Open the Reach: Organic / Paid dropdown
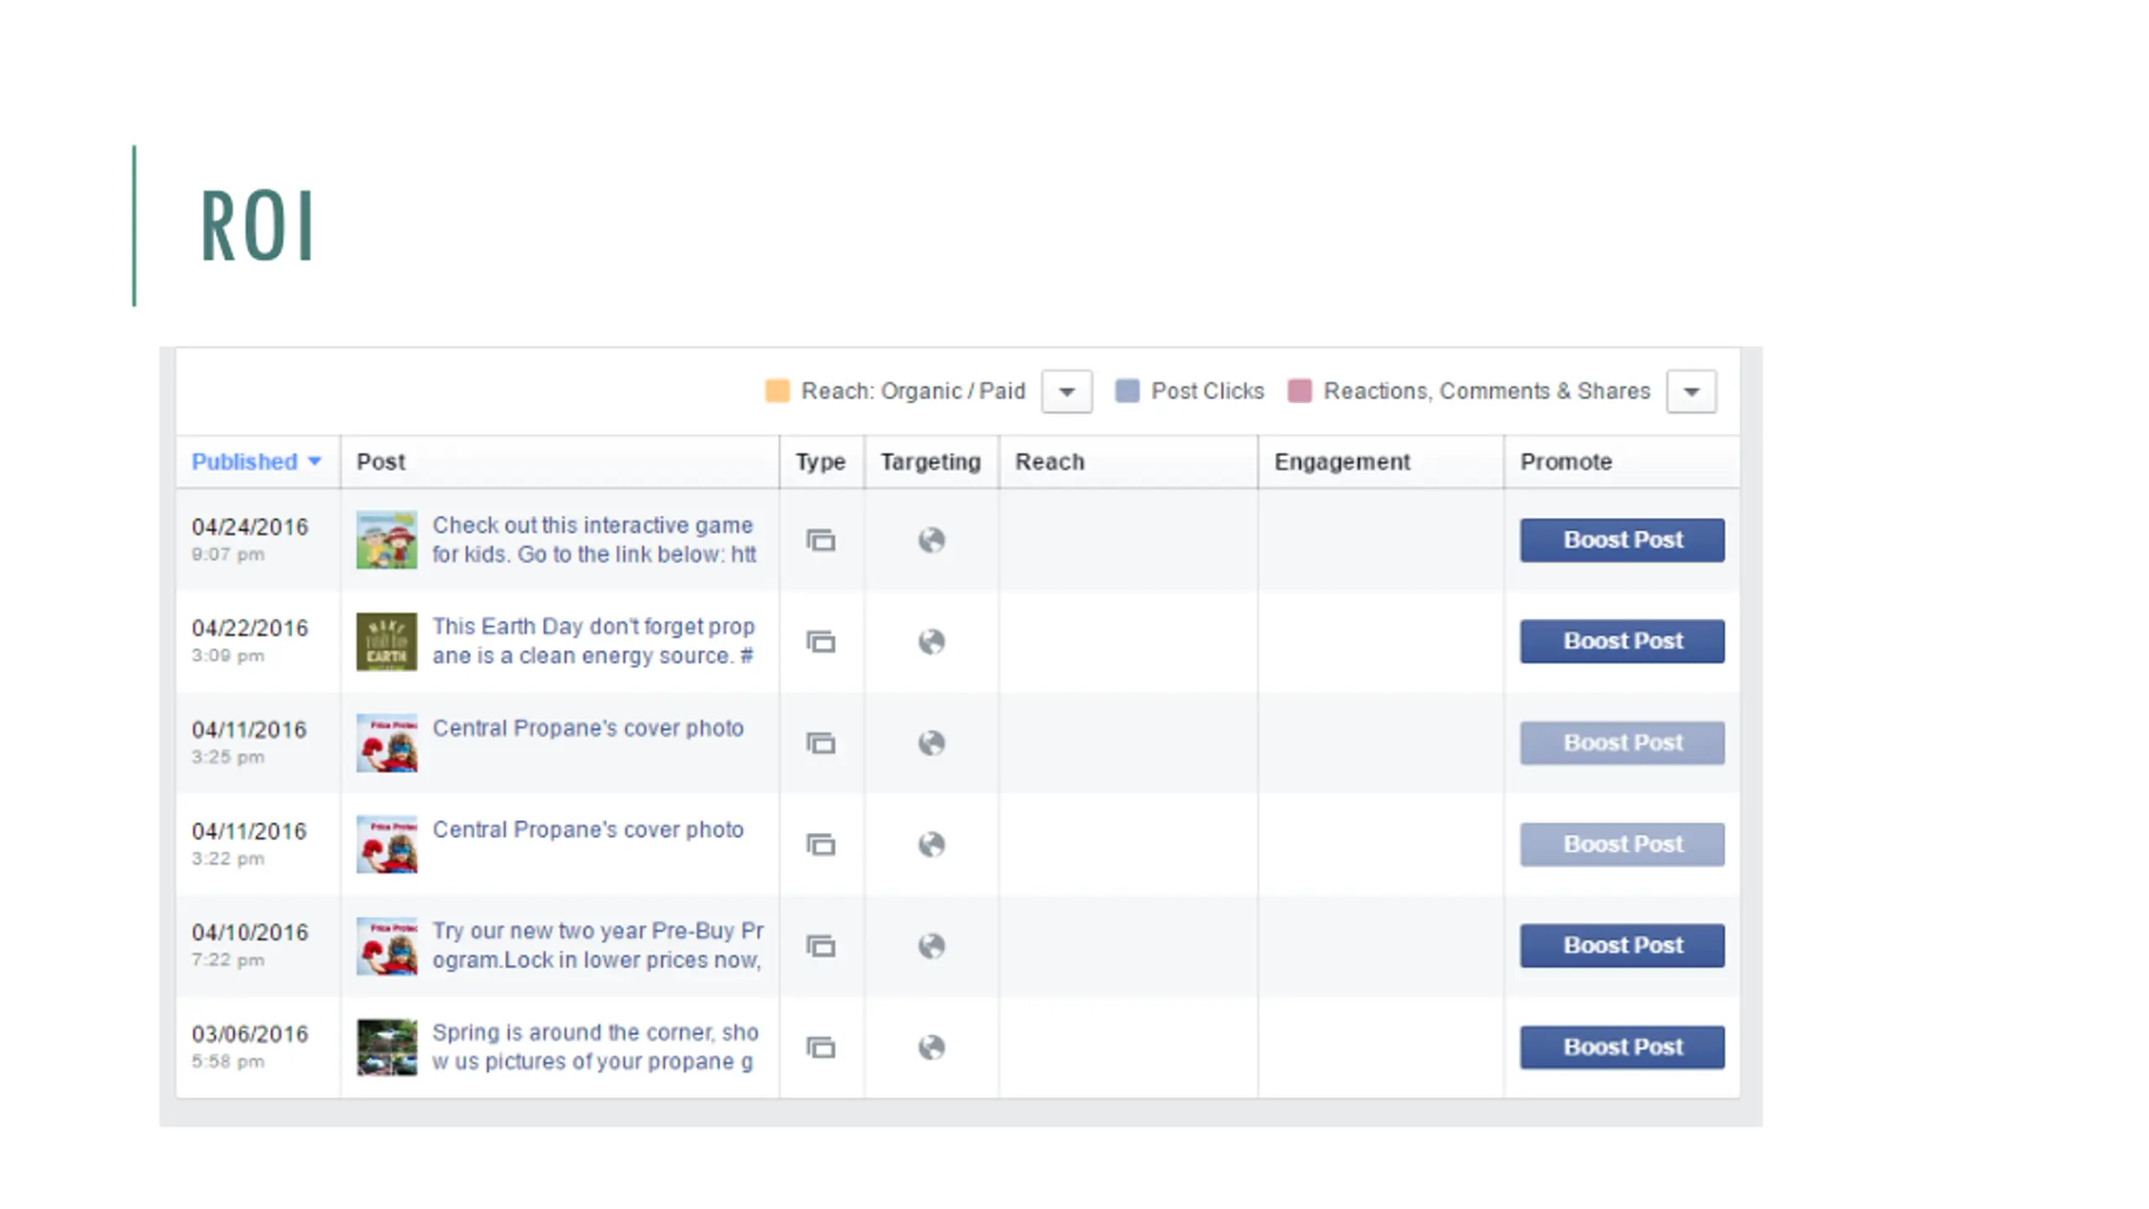This screenshot has width=2149, height=1209. [1066, 391]
